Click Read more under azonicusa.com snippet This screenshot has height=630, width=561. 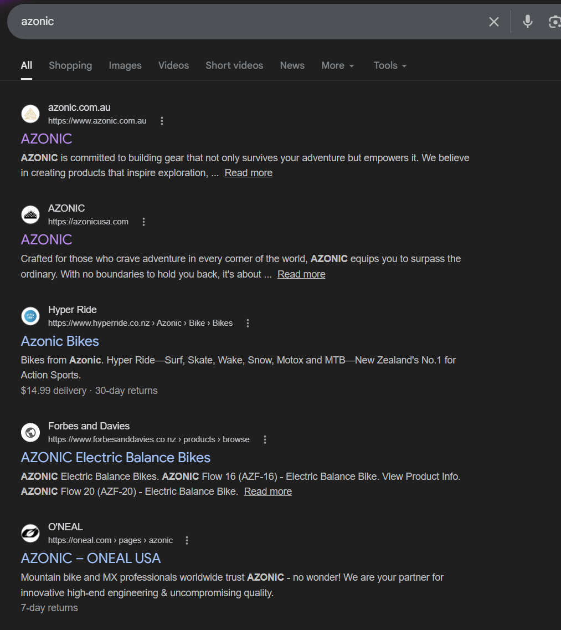[301, 274]
